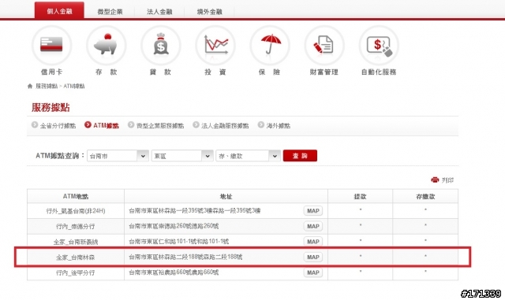Click the 行內_崇德分行 ATM name cell

[x=76, y=226]
